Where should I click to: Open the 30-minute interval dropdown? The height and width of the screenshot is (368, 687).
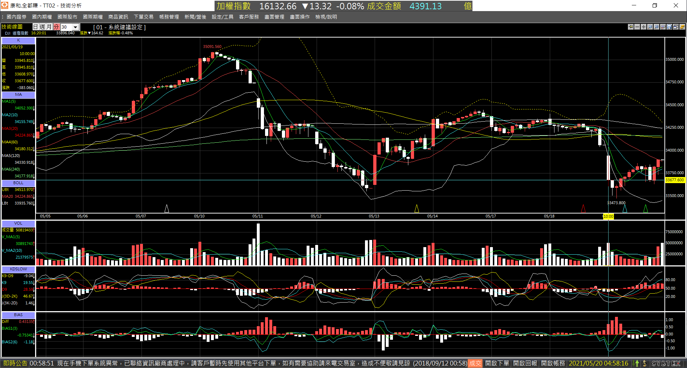click(x=75, y=27)
